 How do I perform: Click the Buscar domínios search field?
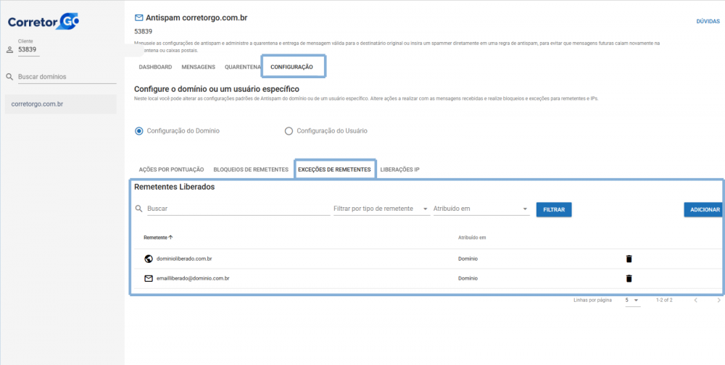pyautogui.click(x=67, y=77)
